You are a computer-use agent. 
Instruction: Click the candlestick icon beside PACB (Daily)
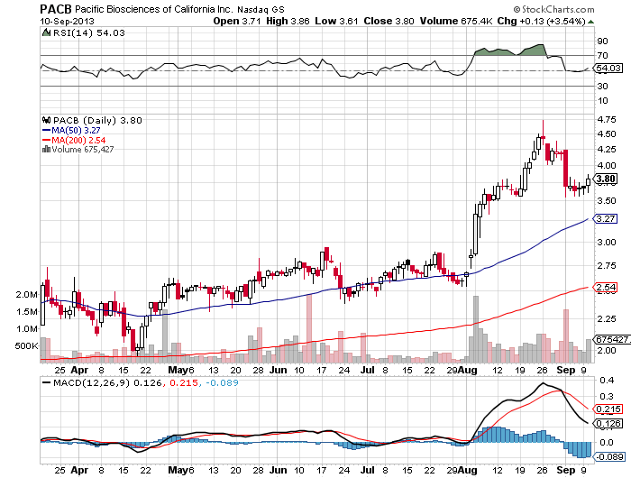click(46, 120)
